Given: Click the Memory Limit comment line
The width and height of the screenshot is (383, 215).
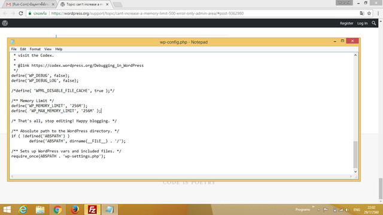Looking at the screenshot, I should [x=32, y=101].
